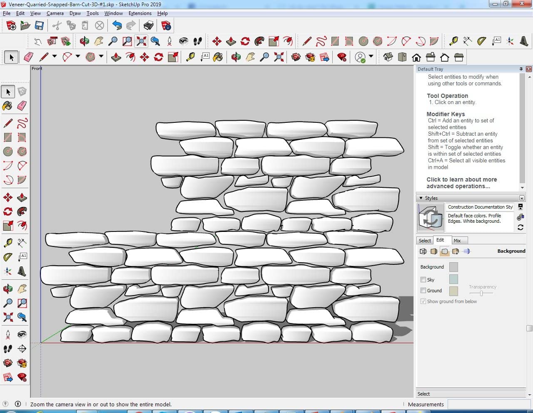Close the Styles panel

(522, 198)
